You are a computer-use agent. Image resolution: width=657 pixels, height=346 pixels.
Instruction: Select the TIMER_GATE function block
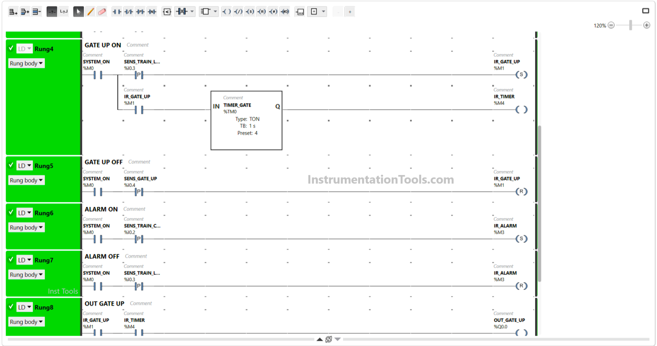coord(246,120)
